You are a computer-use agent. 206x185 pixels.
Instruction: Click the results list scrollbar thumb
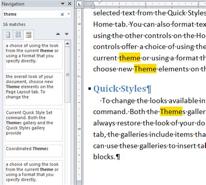[67, 75]
